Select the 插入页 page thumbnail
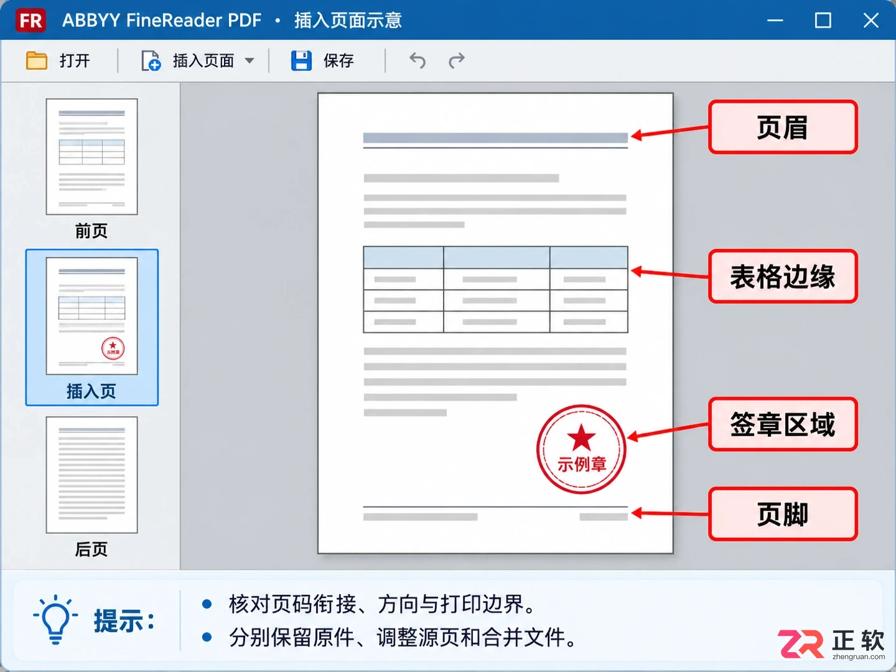The image size is (896, 672). pyautogui.click(x=91, y=316)
